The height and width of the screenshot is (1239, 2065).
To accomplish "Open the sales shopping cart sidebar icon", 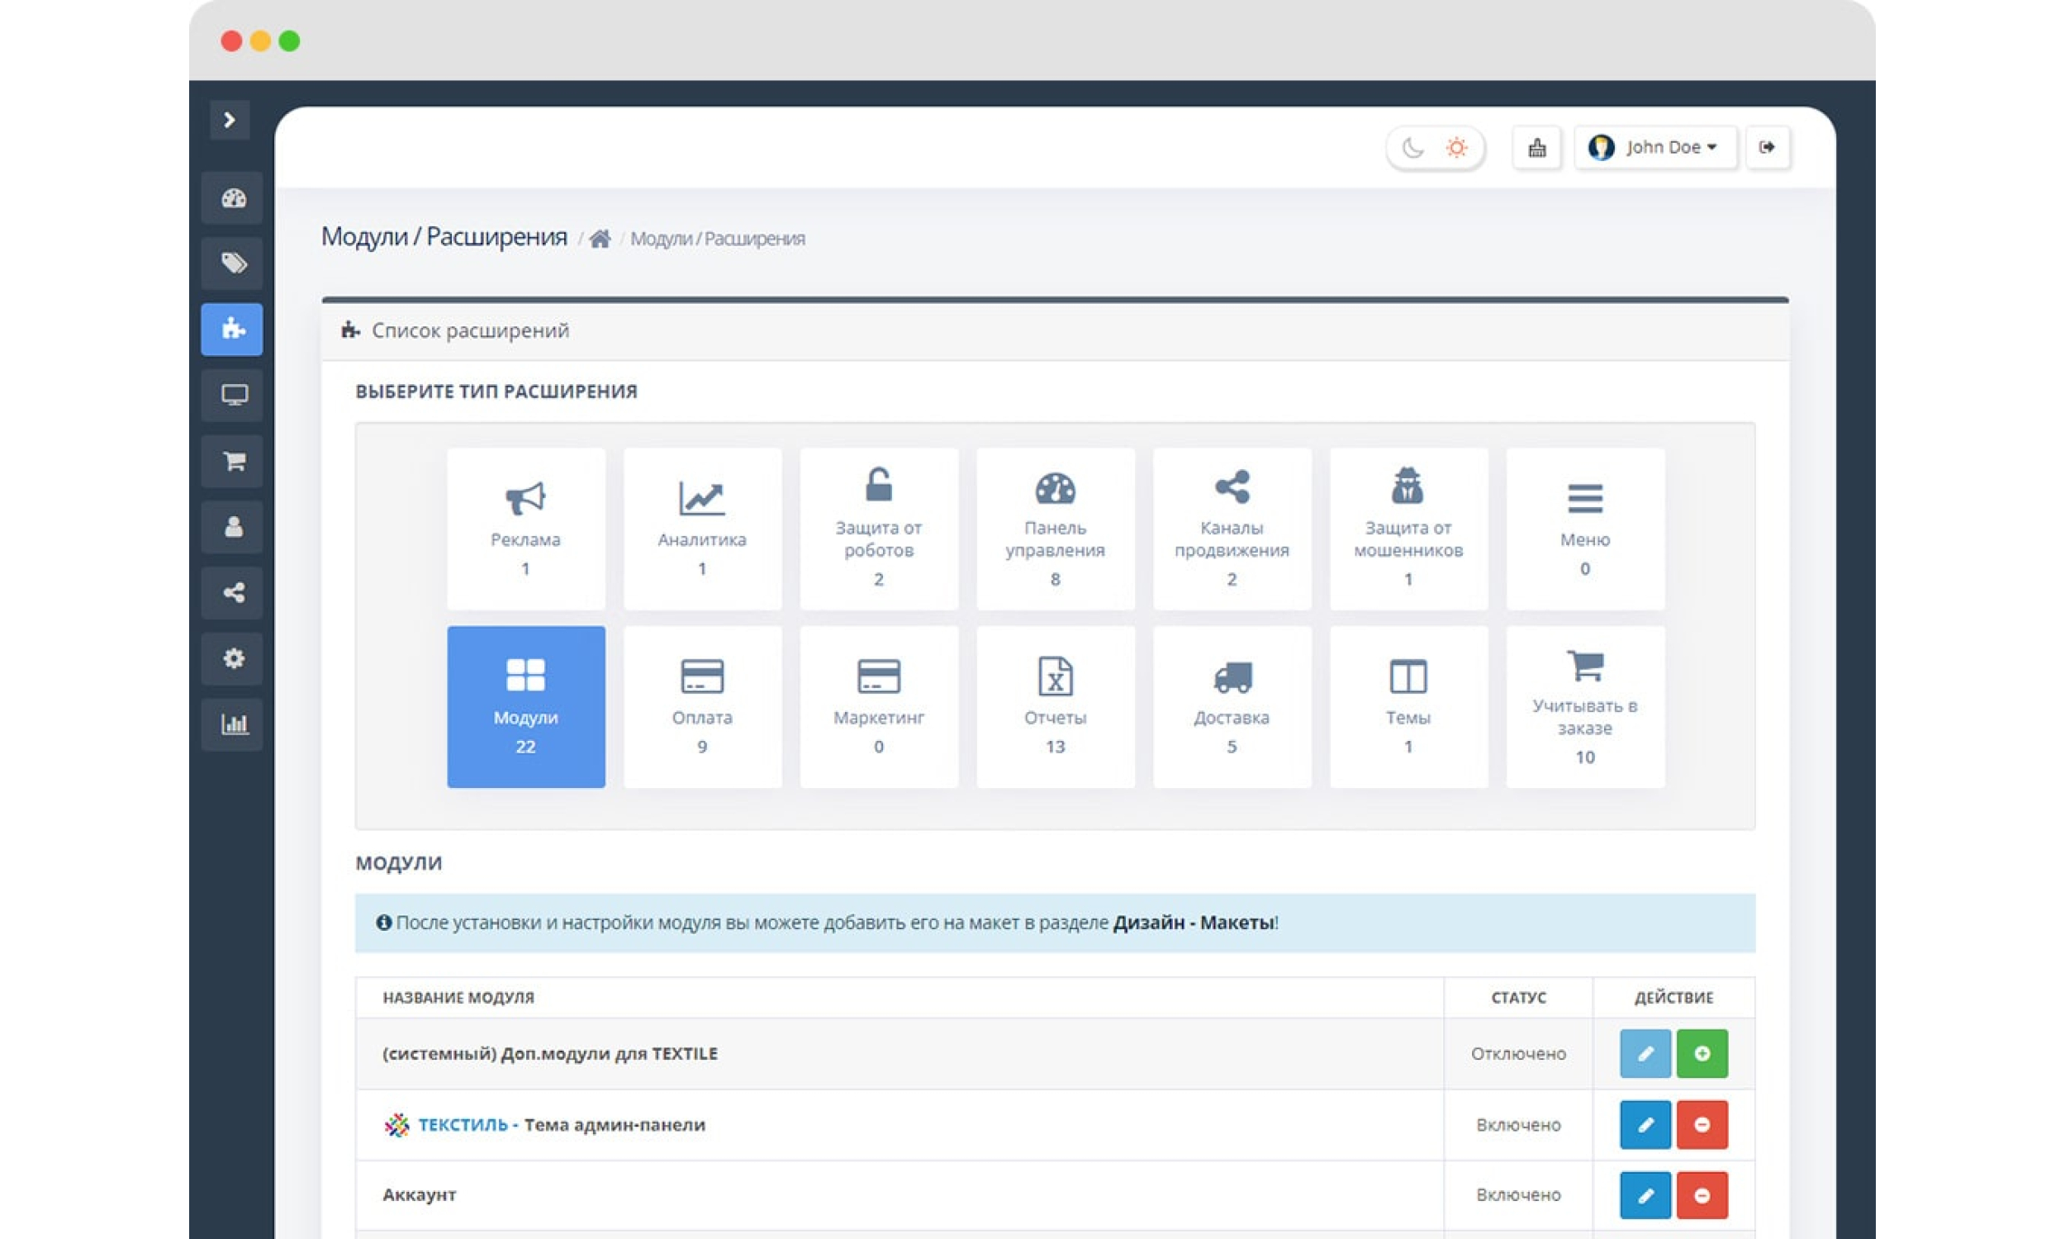I will pos(233,461).
